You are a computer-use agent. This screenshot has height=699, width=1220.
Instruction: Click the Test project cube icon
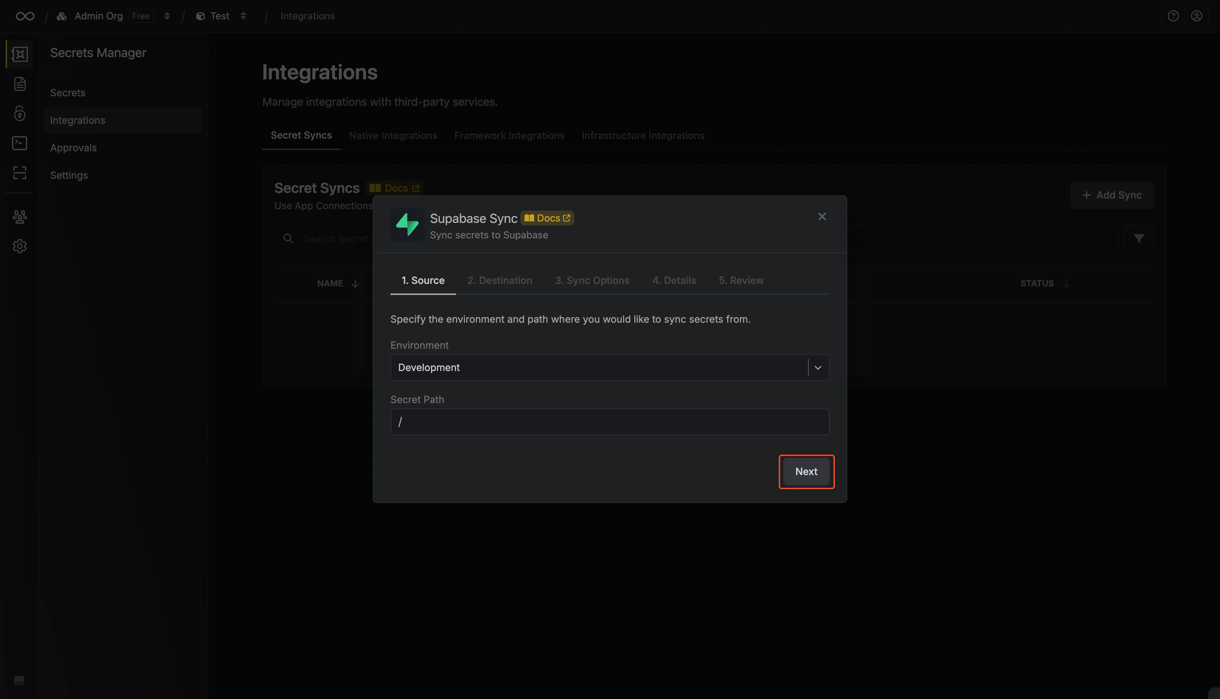tap(201, 16)
